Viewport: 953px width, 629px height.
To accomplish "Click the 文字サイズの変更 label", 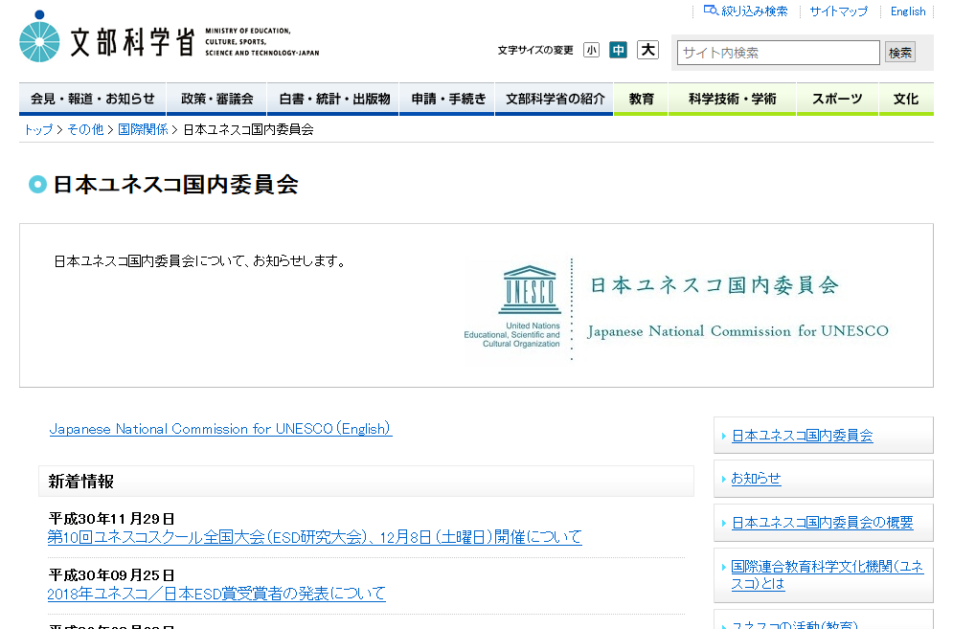I will (x=535, y=51).
